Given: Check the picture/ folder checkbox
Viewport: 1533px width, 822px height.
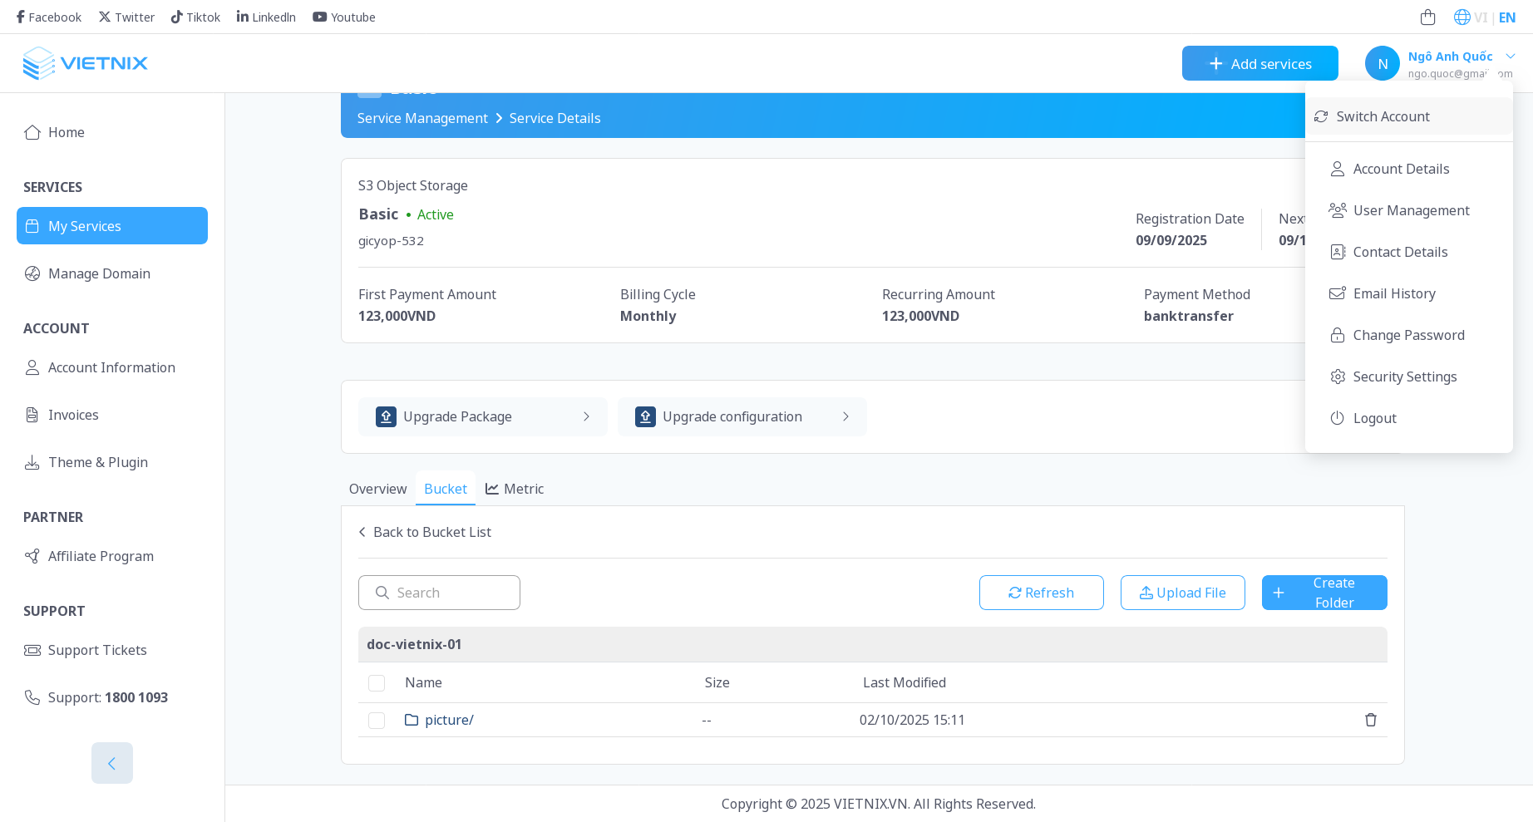Looking at the screenshot, I should point(377,721).
